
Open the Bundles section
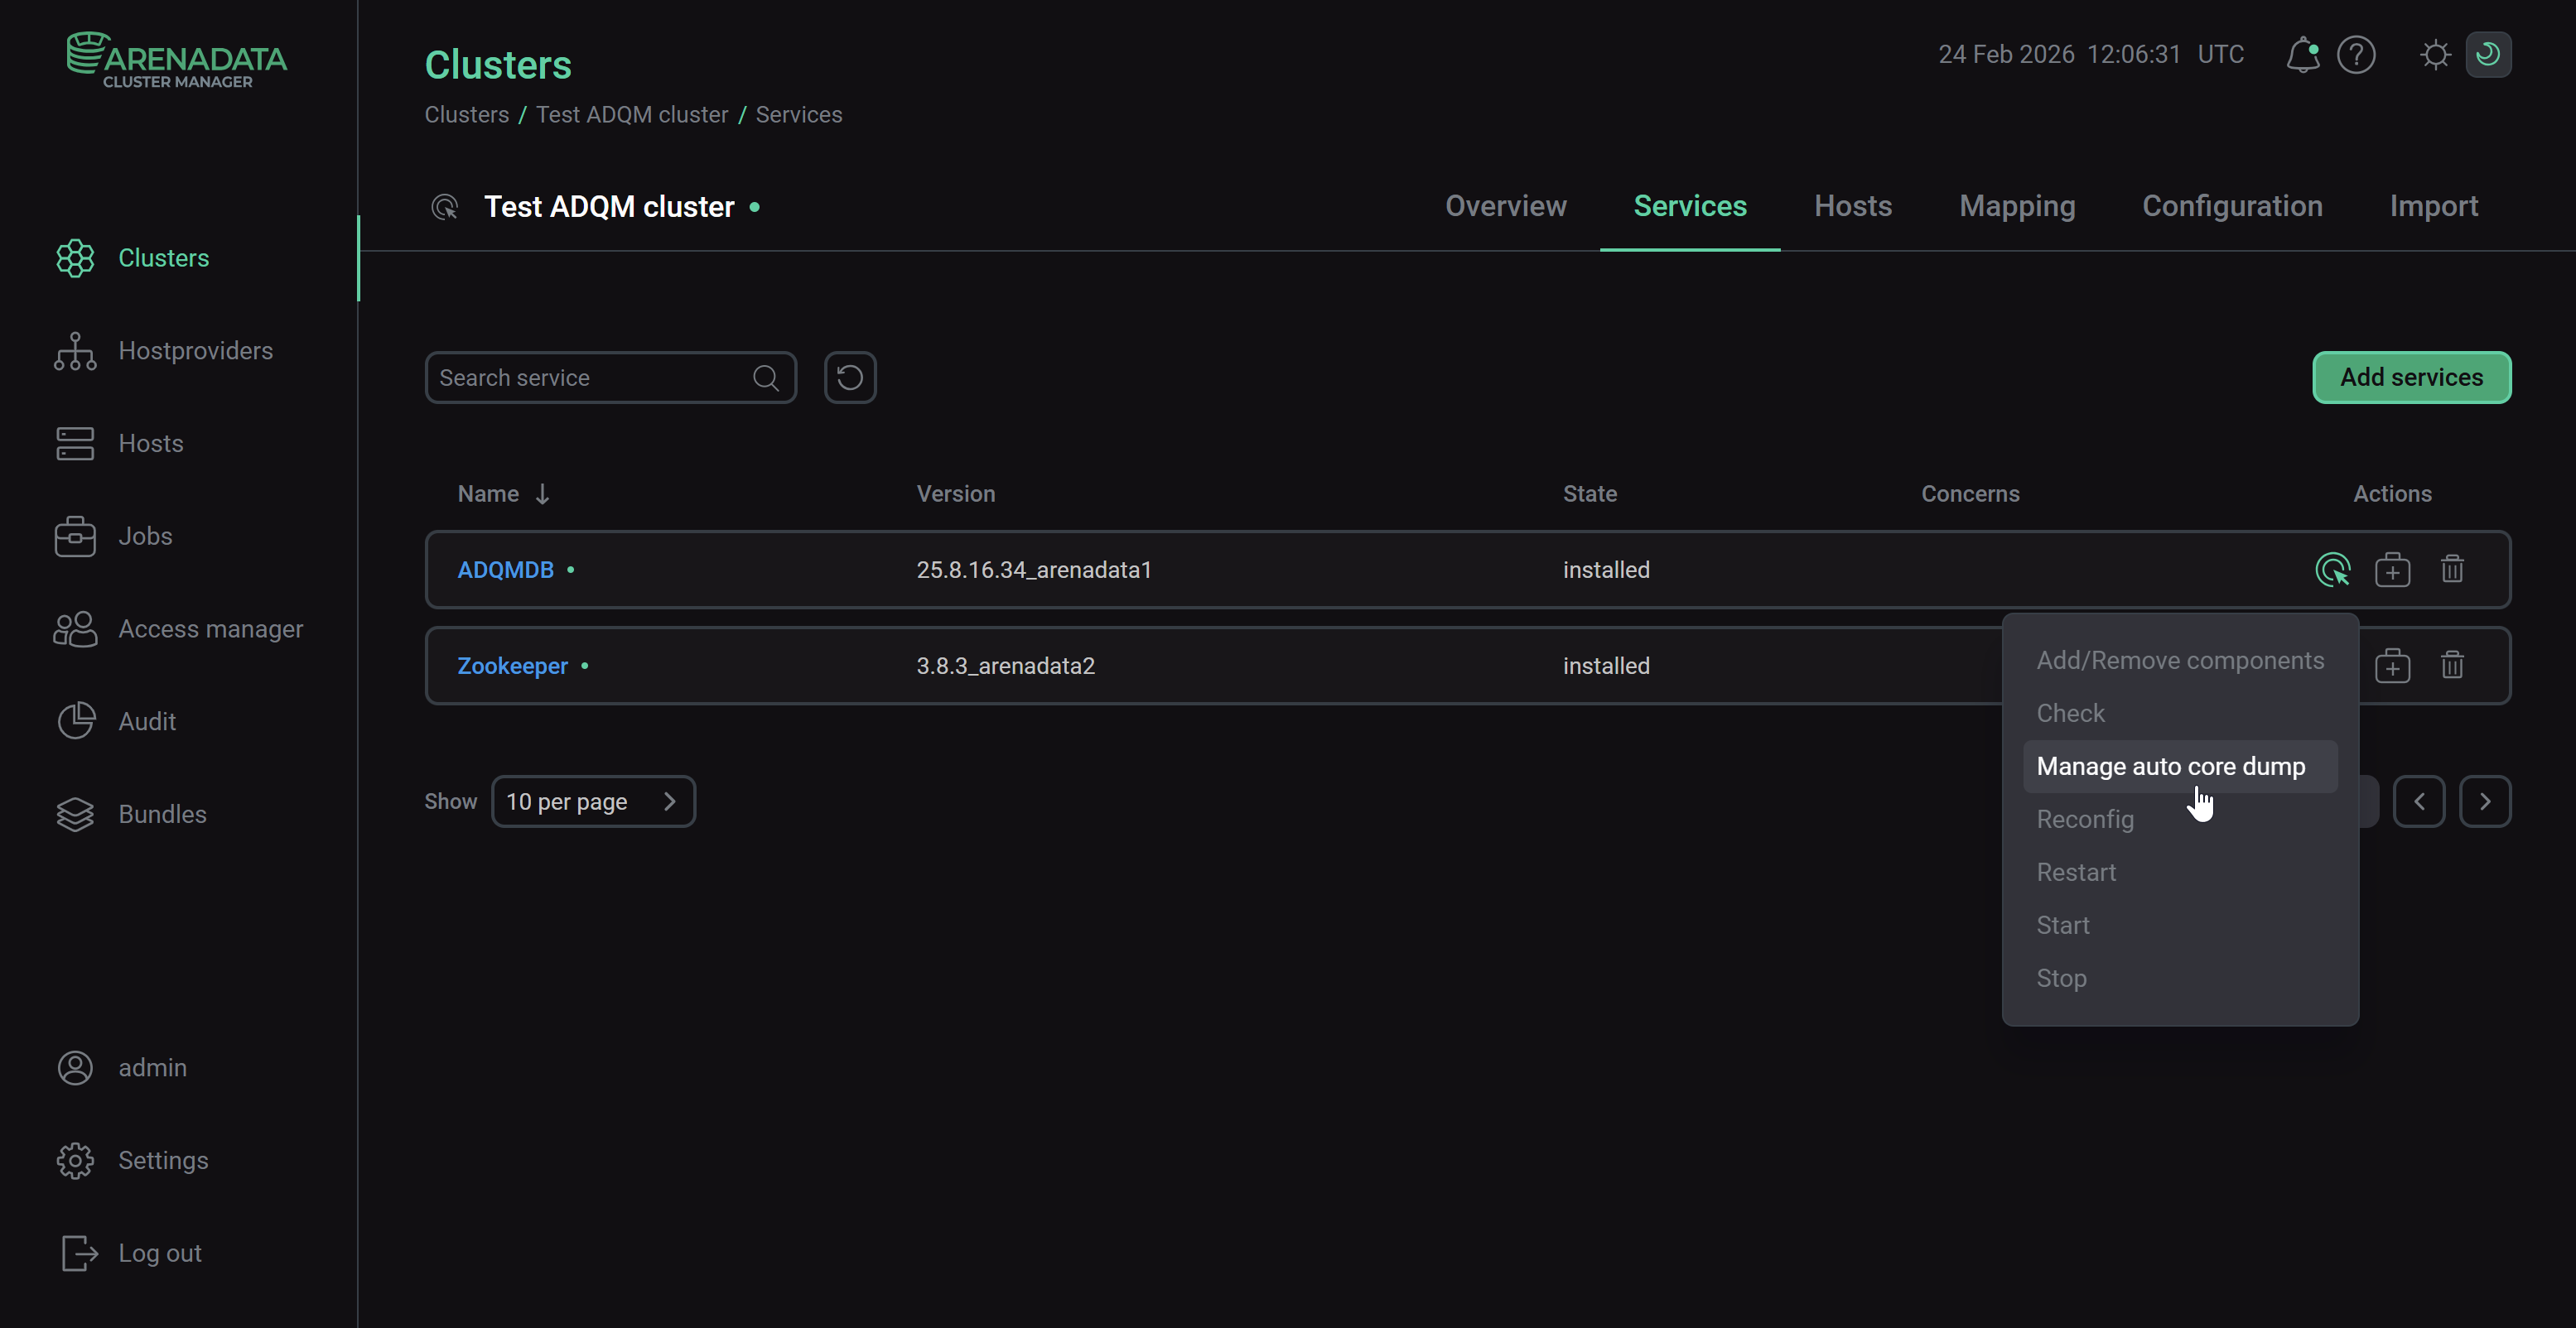point(162,813)
